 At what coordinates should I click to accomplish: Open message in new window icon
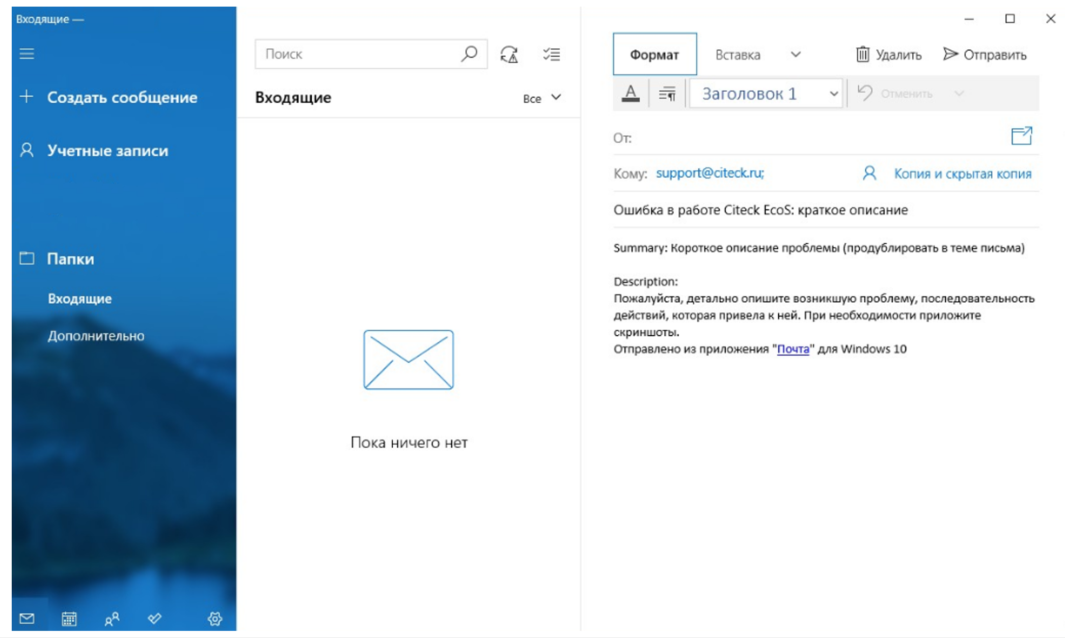1021,136
